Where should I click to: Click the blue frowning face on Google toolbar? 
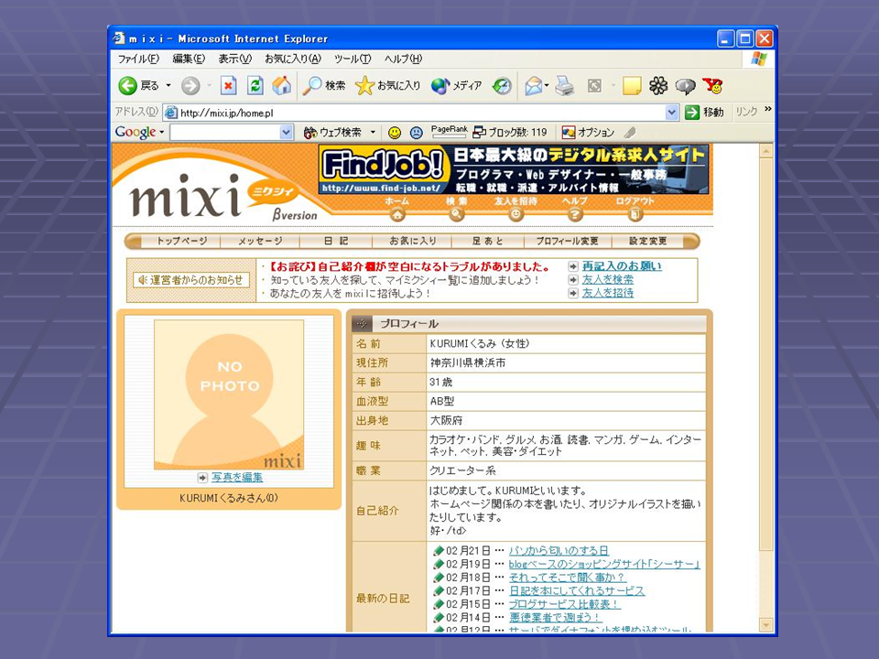coord(416,132)
